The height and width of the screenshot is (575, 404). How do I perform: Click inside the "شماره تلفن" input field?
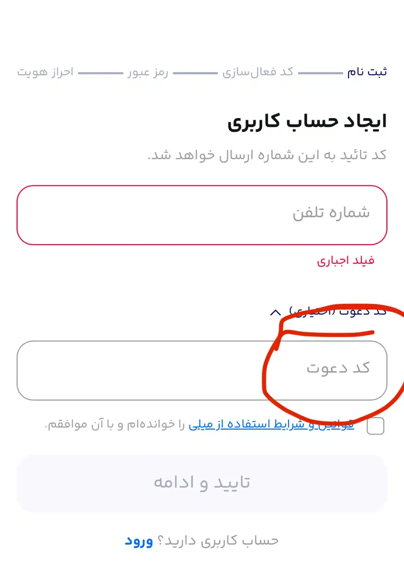(x=202, y=214)
